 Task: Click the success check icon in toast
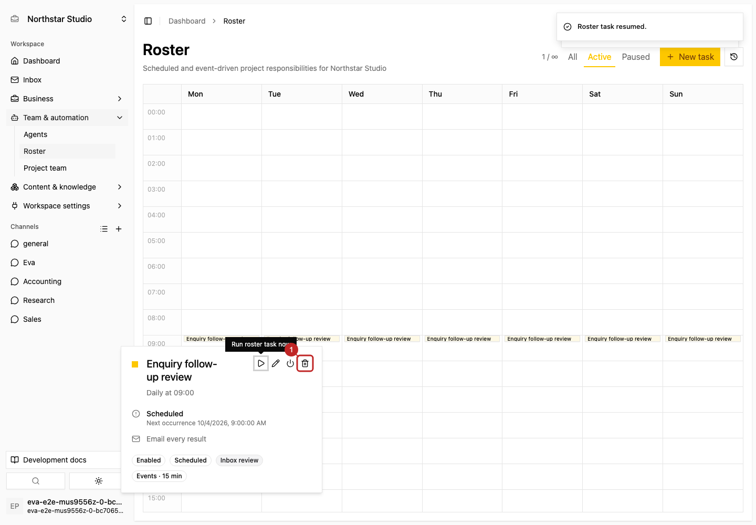tap(568, 27)
